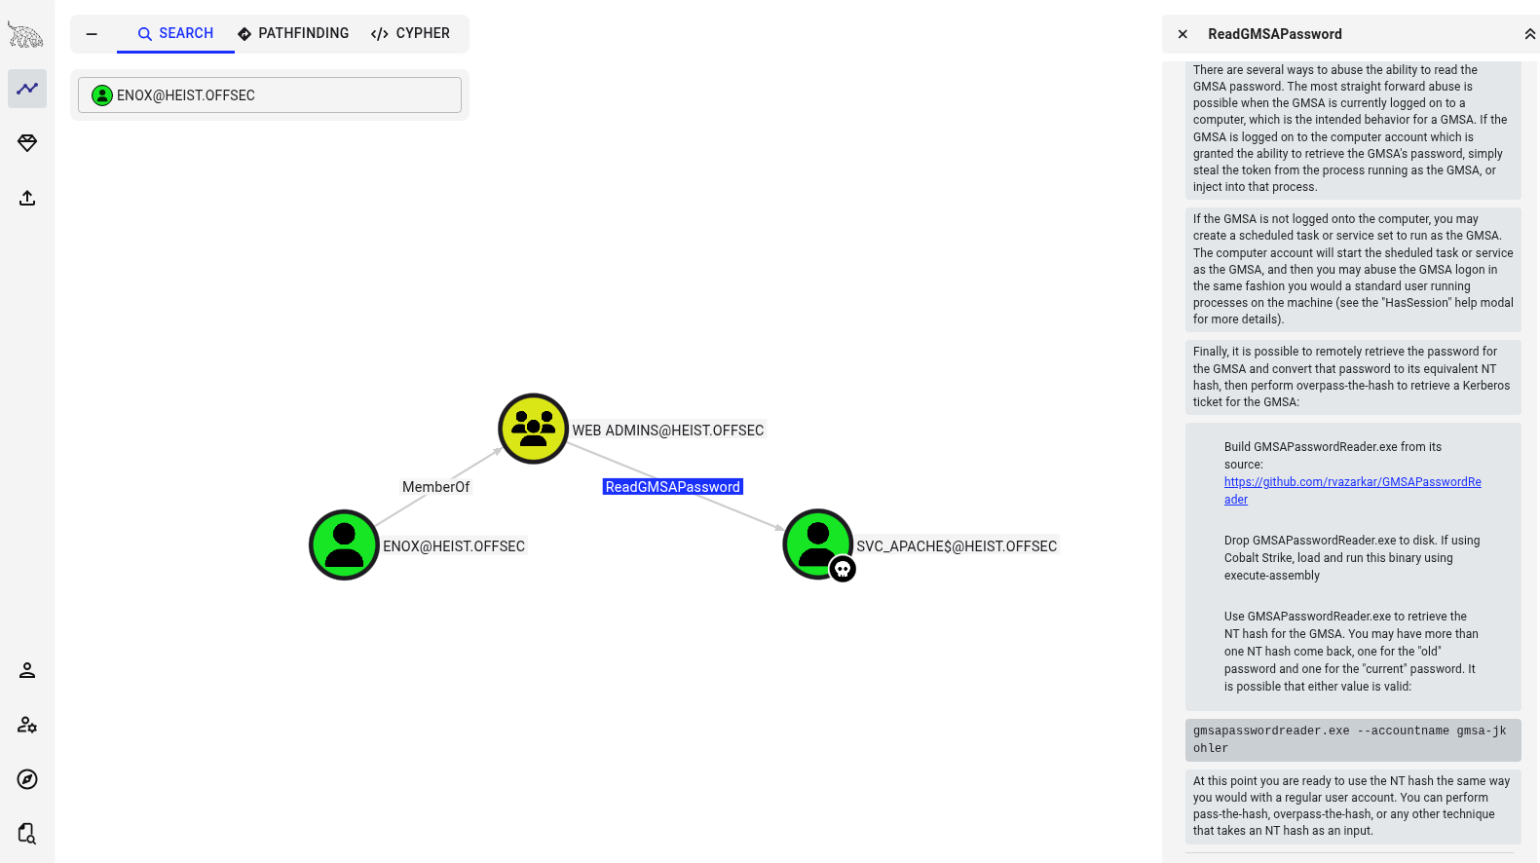Switch to the Cypher tab
The height and width of the screenshot is (863, 1540).
pyautogui.click(x=410, y=33)
